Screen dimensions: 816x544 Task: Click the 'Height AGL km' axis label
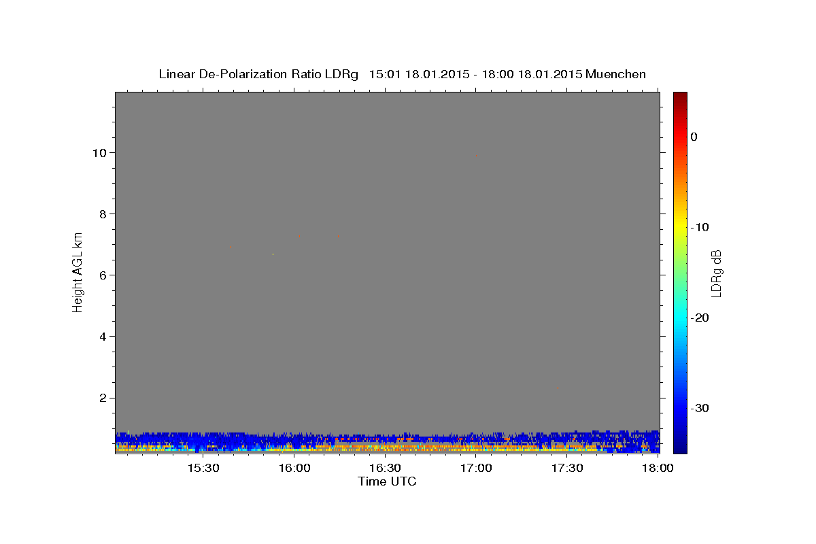[78, 272]
